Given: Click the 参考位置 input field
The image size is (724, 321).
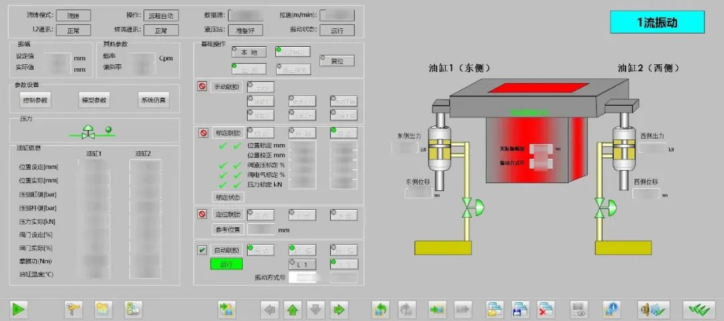Looking at the screenshot, I should pyautogui.click(x=261, y=229).
